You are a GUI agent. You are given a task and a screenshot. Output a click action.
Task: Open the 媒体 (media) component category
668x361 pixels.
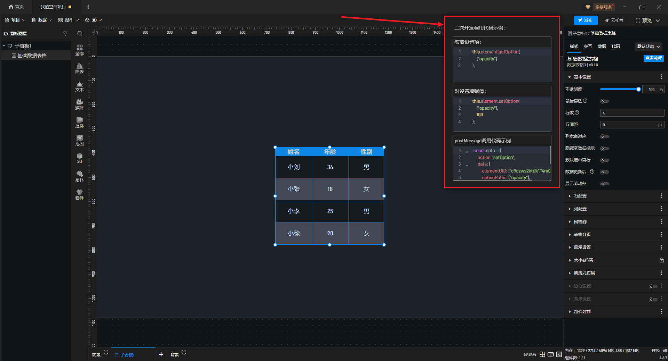(79, 104)
